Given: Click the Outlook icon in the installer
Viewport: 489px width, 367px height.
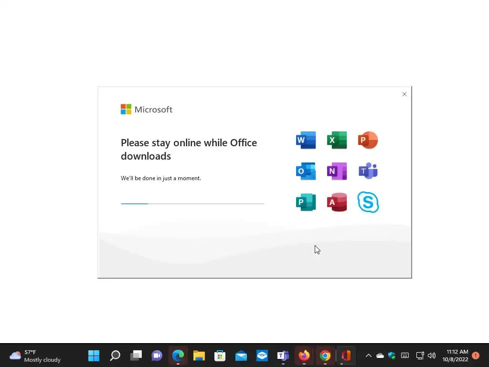Looking at the screenshot, I should [306, 171].
